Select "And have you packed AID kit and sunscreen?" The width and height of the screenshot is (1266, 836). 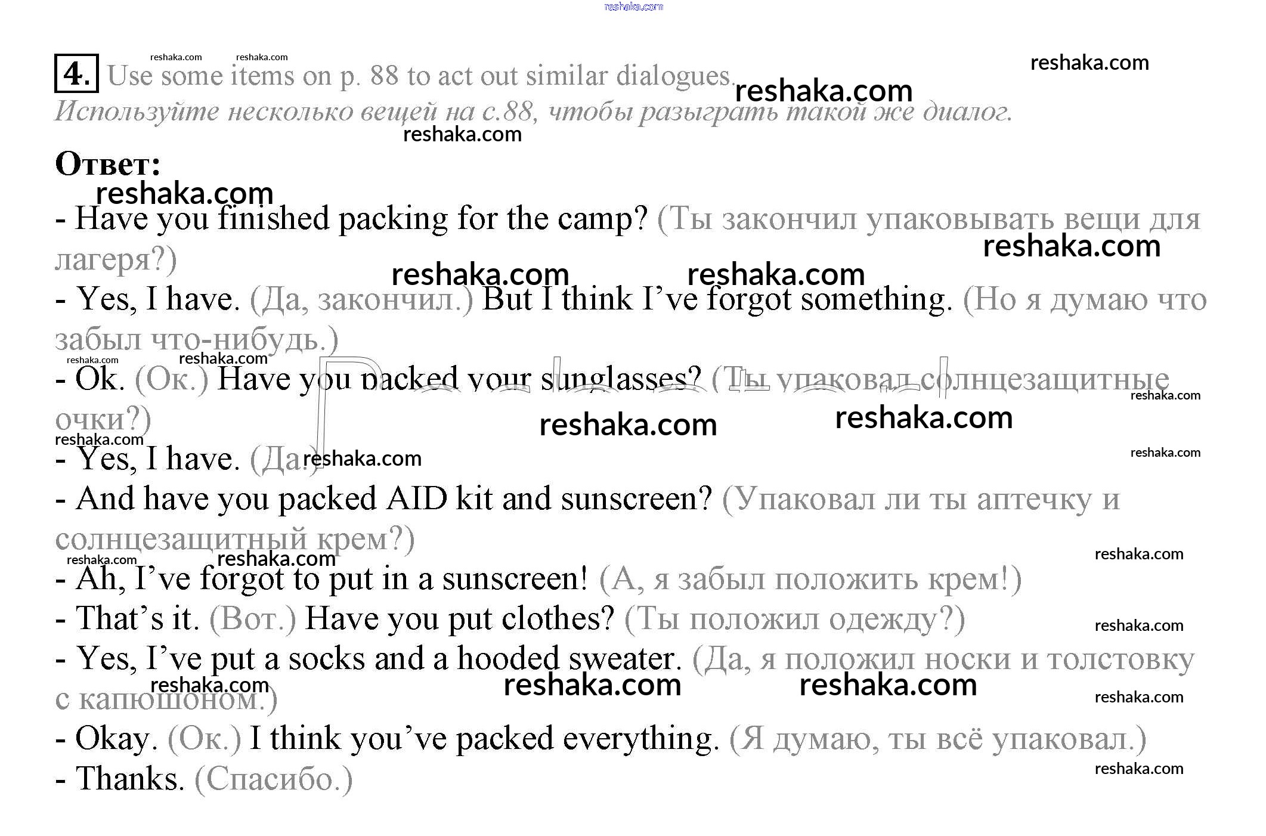coord(394,498)
